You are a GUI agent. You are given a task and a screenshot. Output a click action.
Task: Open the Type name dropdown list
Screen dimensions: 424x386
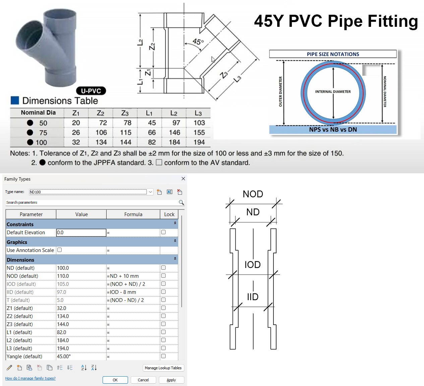pos(150,192)
